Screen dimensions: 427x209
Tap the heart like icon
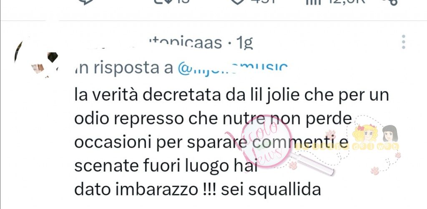tap(237, 2)
